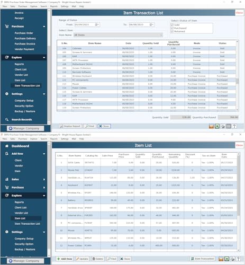Click red Close link in Item List header
This screenshot has height=265, width=245.
(239, 145)
